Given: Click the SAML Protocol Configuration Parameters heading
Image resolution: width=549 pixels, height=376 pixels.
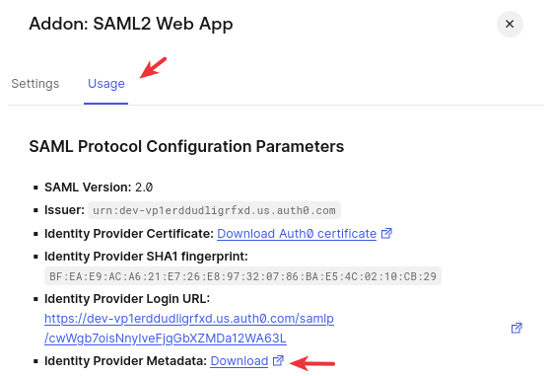Looking at the screenshot, I should click(x=186, y=146).
